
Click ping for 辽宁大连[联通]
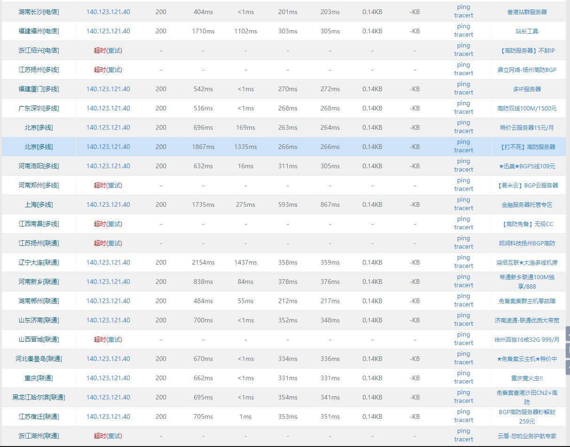pos(463,258)
